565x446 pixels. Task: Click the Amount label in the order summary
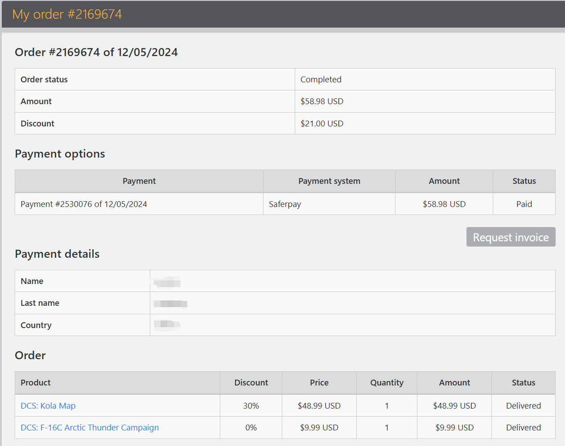click(36, 101)
